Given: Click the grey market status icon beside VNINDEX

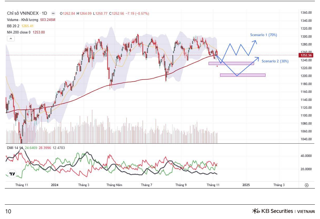Looking at the screenshot, I should pos(53,13).
